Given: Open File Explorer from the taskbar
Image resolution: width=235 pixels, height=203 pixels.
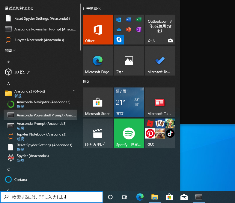Looking at the screenshot, I should click(x=154, y=197).
